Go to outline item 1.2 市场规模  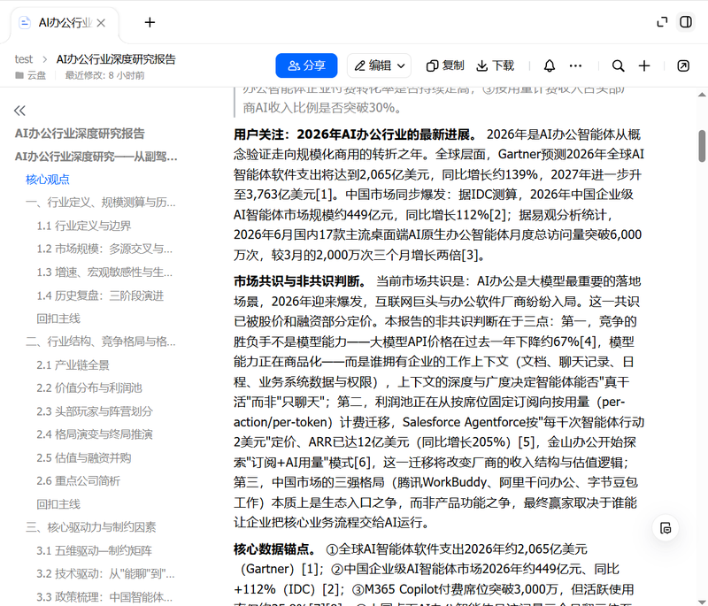coord(104,249)
